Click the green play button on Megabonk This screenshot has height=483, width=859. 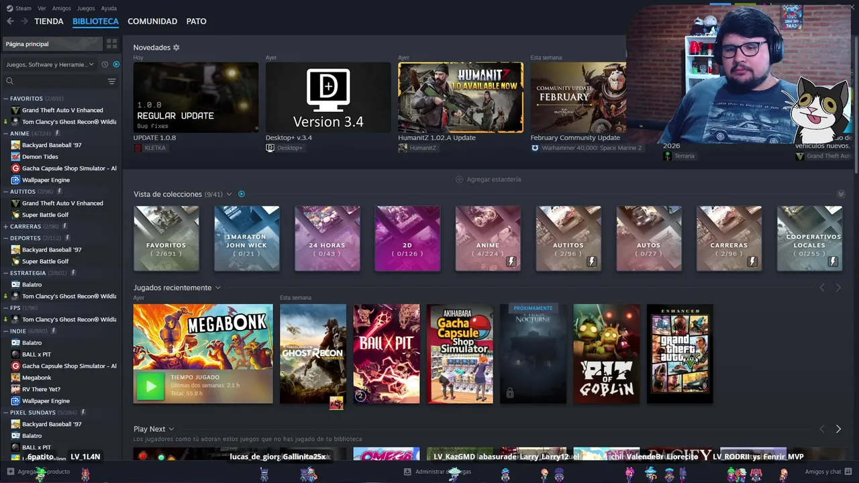[150, 386]
